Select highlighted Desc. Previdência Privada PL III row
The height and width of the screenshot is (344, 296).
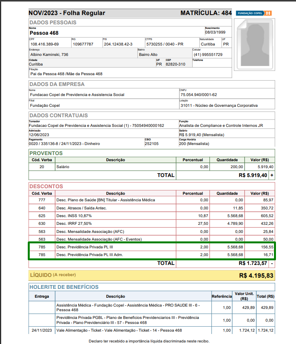(x=152, y=247)
